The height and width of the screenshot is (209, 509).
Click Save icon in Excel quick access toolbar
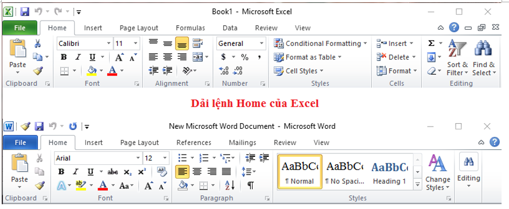tap(25, 12)
